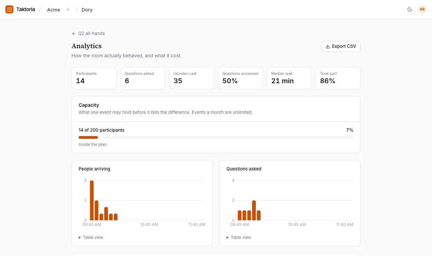Click the back arrow beside Q2 all-hands
Viewport: 432px width, 256px height.
tap(74, 34)
